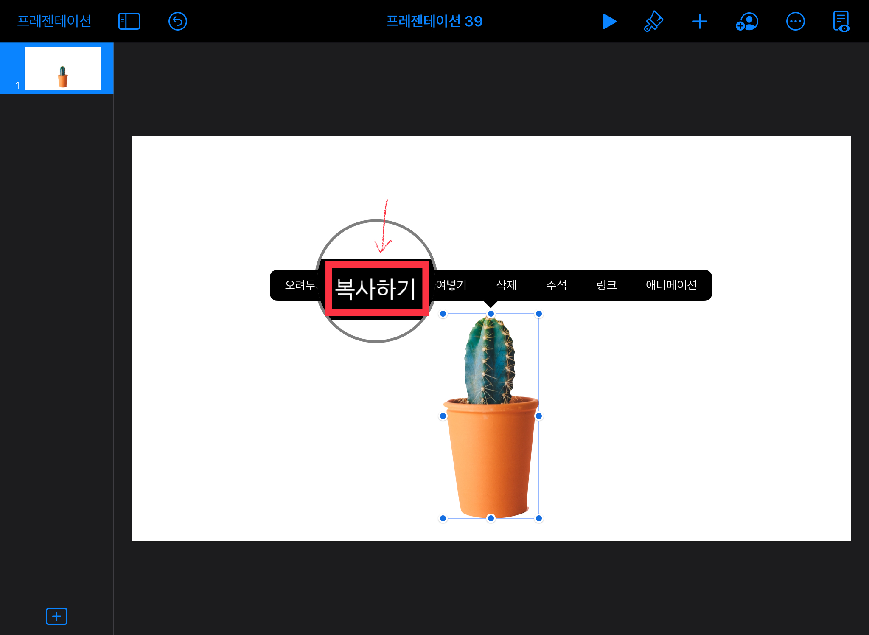Go back to 프레젠테이션 list
This screenshot has height=635, width=869.
54,21
